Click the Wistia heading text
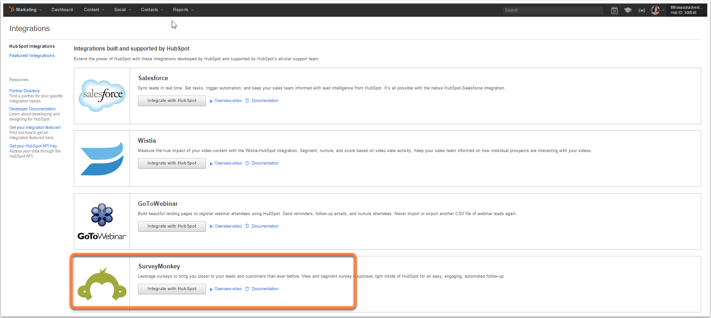 [147, 140]
